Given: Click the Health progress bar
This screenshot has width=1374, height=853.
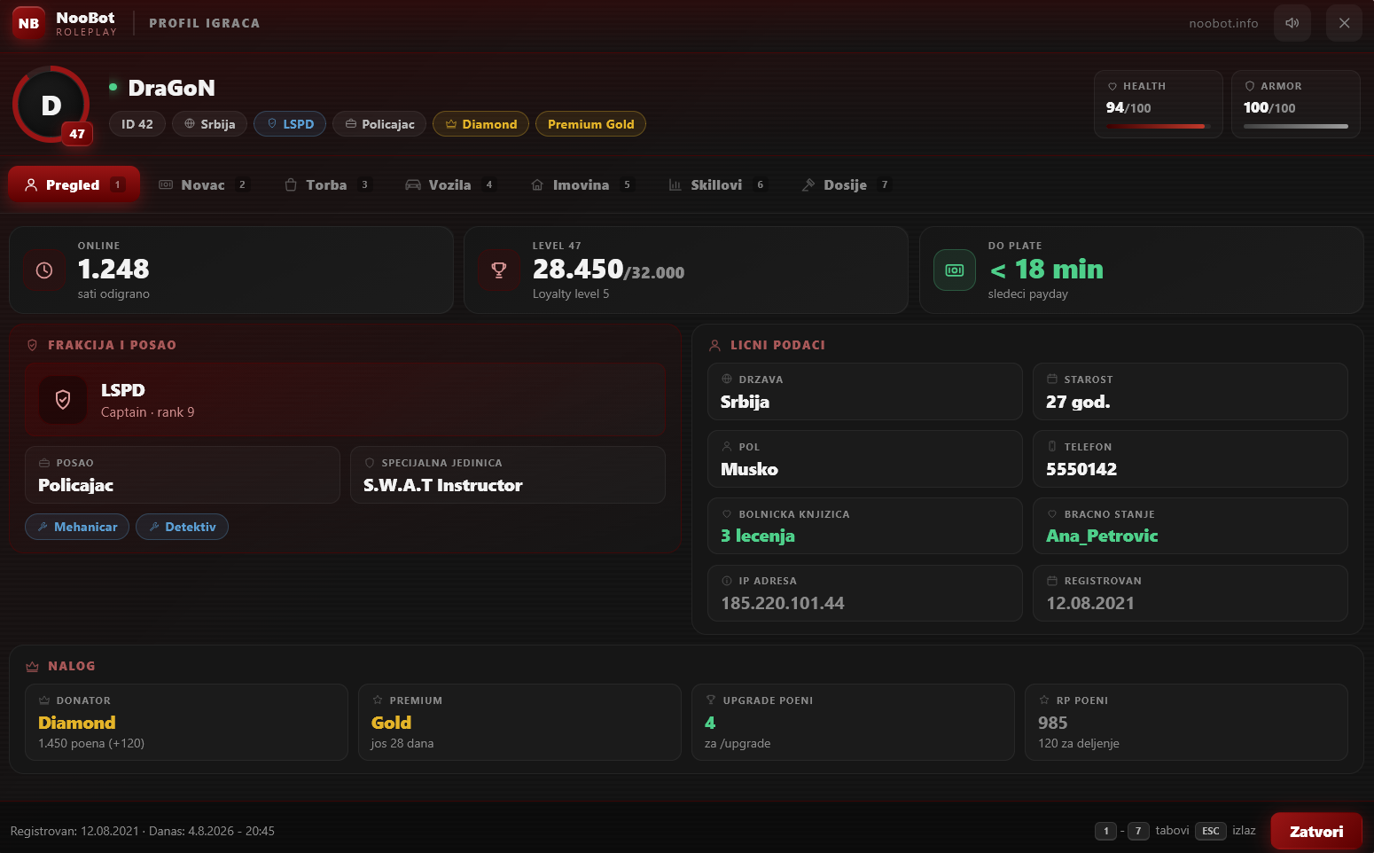Looking at the screenshot, I should [1159, 126].
